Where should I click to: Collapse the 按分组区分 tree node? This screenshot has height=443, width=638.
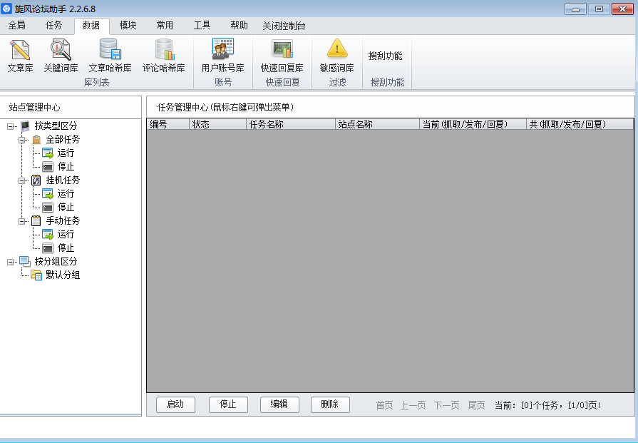pos(10,262)
